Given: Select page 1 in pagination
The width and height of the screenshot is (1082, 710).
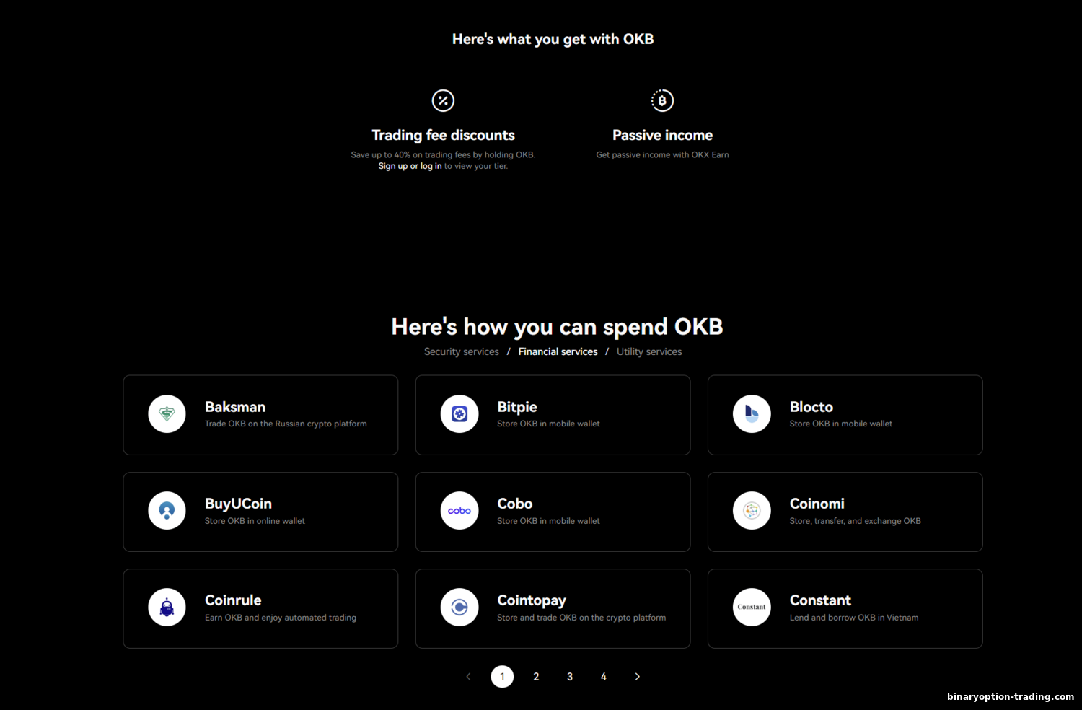Looking at the screenshot, I should 502,677.
